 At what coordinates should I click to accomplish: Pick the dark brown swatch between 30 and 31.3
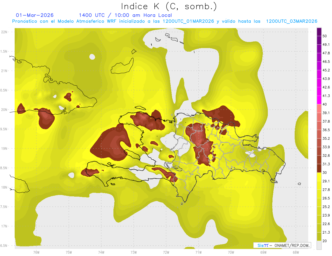click(x=319, y=168)
